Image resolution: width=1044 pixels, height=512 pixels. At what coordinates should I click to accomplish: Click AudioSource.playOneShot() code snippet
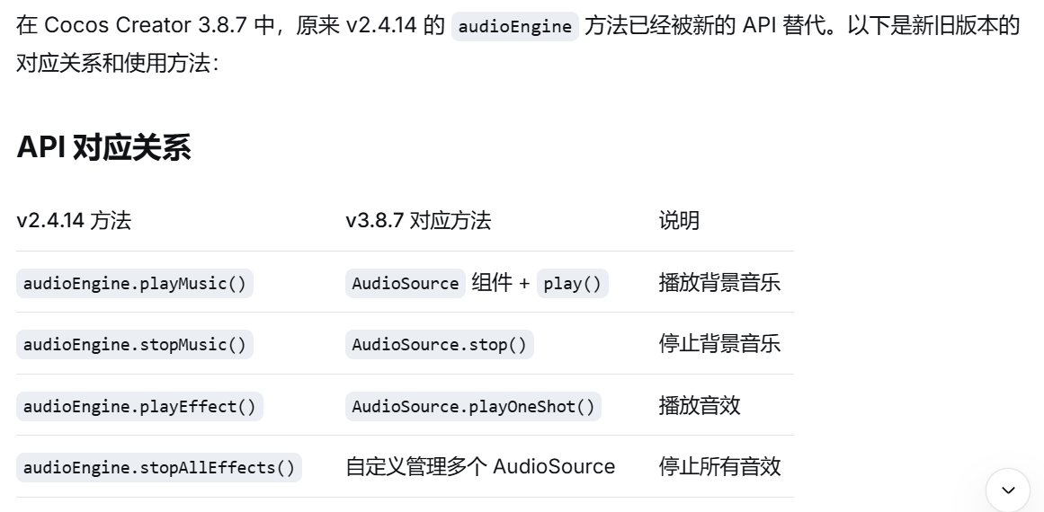click(473, 406)
